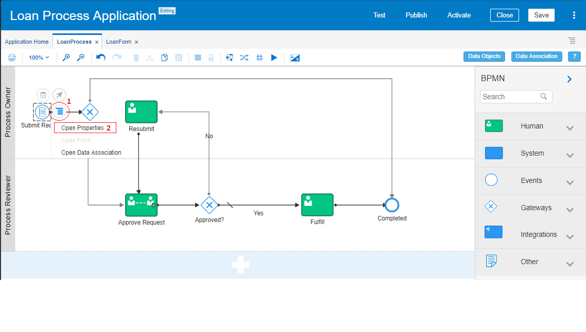586x332 pixels.
Task: Click the Publish button
Action: (417, 15)
